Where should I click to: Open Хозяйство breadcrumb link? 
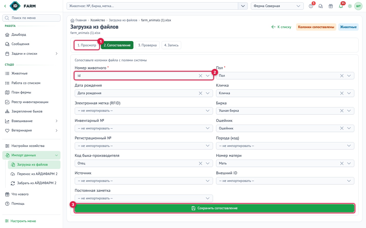tap(98, 20)
